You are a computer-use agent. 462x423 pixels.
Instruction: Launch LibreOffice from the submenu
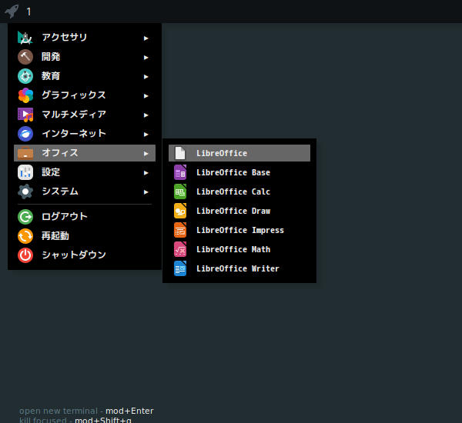pyautogui.click(x=239, y=153)
